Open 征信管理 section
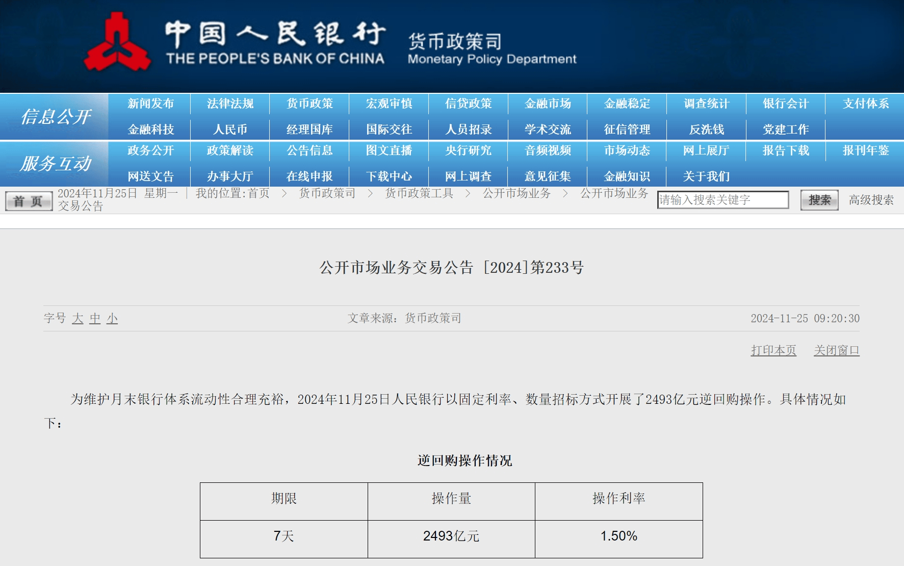This screenshot has height=566, width=904. click(627, 130)
